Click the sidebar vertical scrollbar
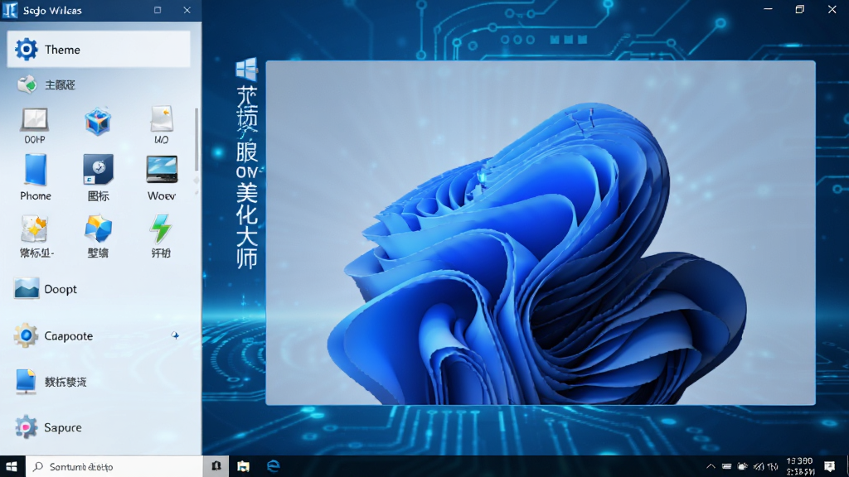This screenshot has height=477, width=849. pos(196,139)
